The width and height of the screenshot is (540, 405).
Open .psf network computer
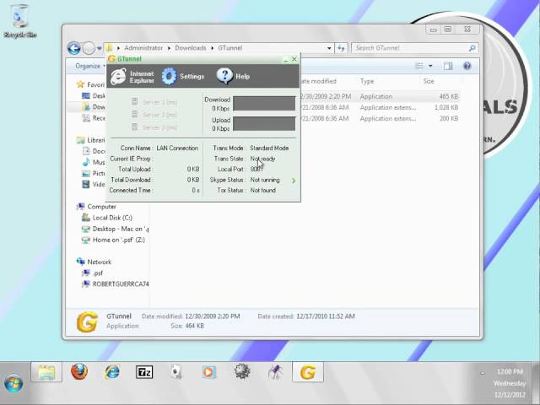point(92,273)
